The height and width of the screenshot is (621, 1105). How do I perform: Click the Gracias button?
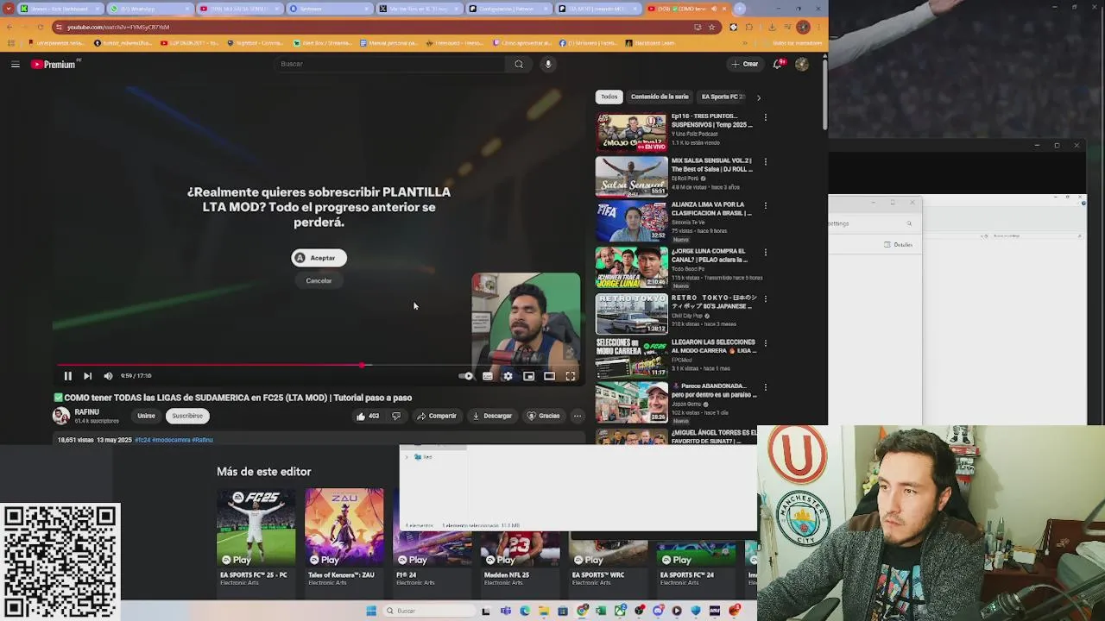point(544,416)
